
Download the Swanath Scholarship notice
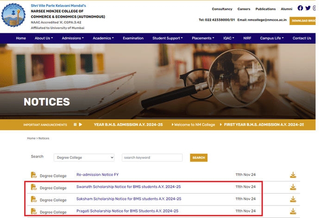[293, 187]
